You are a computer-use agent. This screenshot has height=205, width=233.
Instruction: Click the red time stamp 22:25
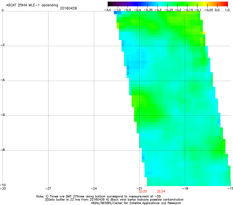[x=143, y=191]
